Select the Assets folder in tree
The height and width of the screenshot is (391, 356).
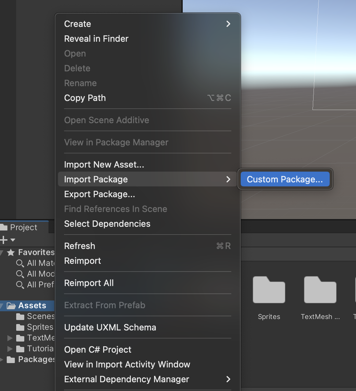point(27,306)
